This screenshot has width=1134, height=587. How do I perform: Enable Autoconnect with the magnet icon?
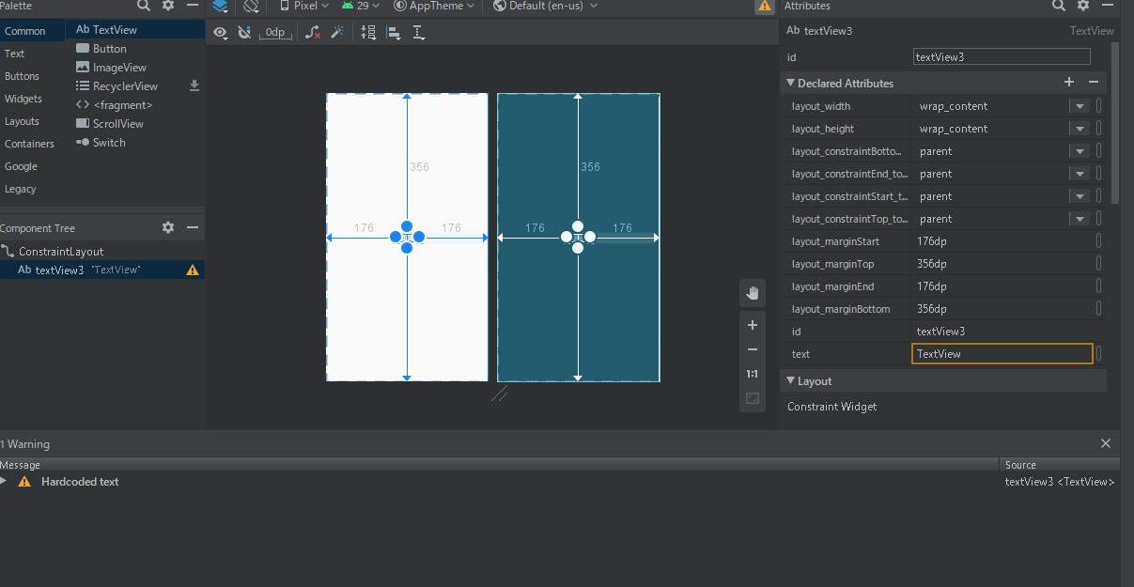(x=244, y=32)
